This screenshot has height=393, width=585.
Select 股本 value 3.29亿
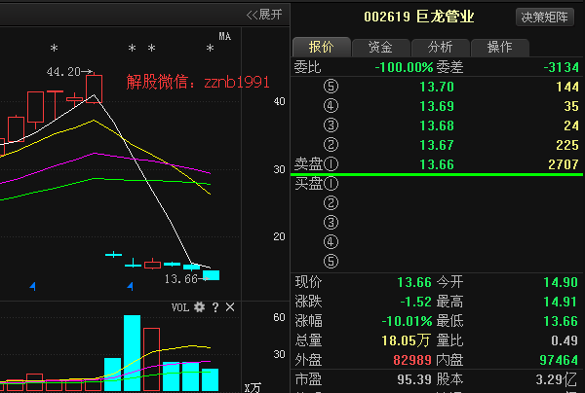tap(556, 379)
